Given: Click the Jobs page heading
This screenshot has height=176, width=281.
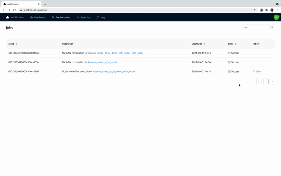Looking at the screenshot, I should pos(9,28).
